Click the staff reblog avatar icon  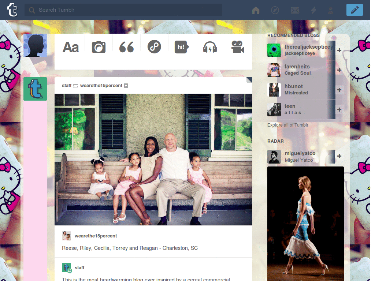point(67,267)
